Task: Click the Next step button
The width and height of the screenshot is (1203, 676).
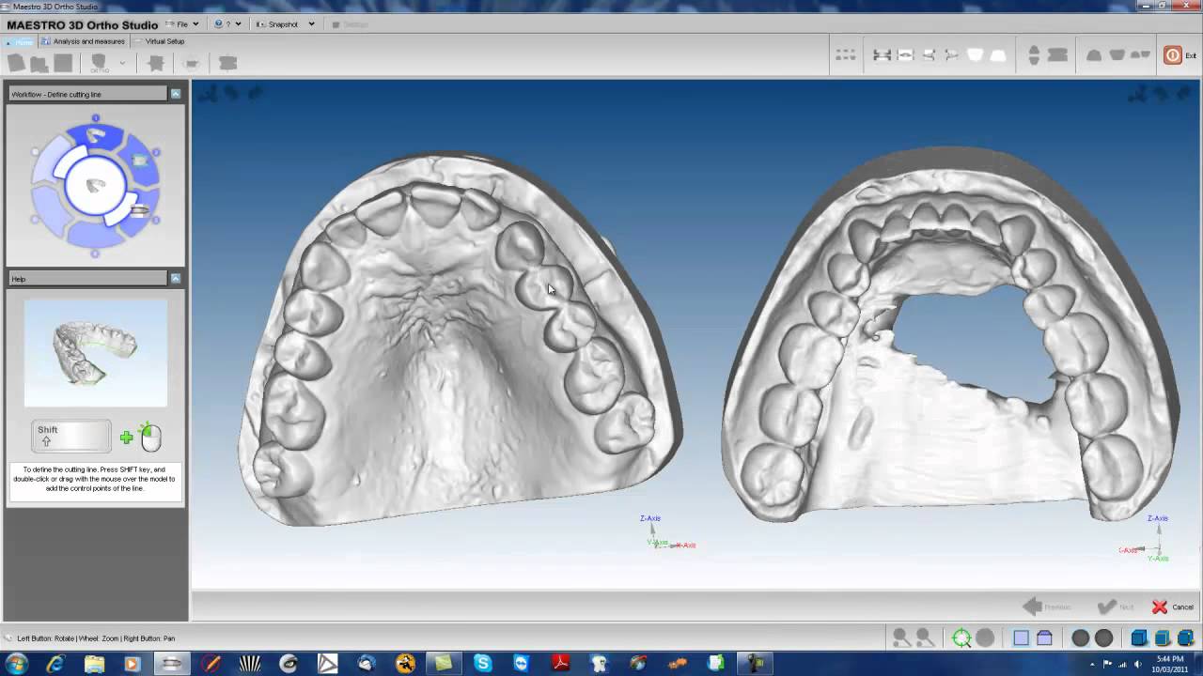Action: pyautogui.click(x=1116, y=607)
